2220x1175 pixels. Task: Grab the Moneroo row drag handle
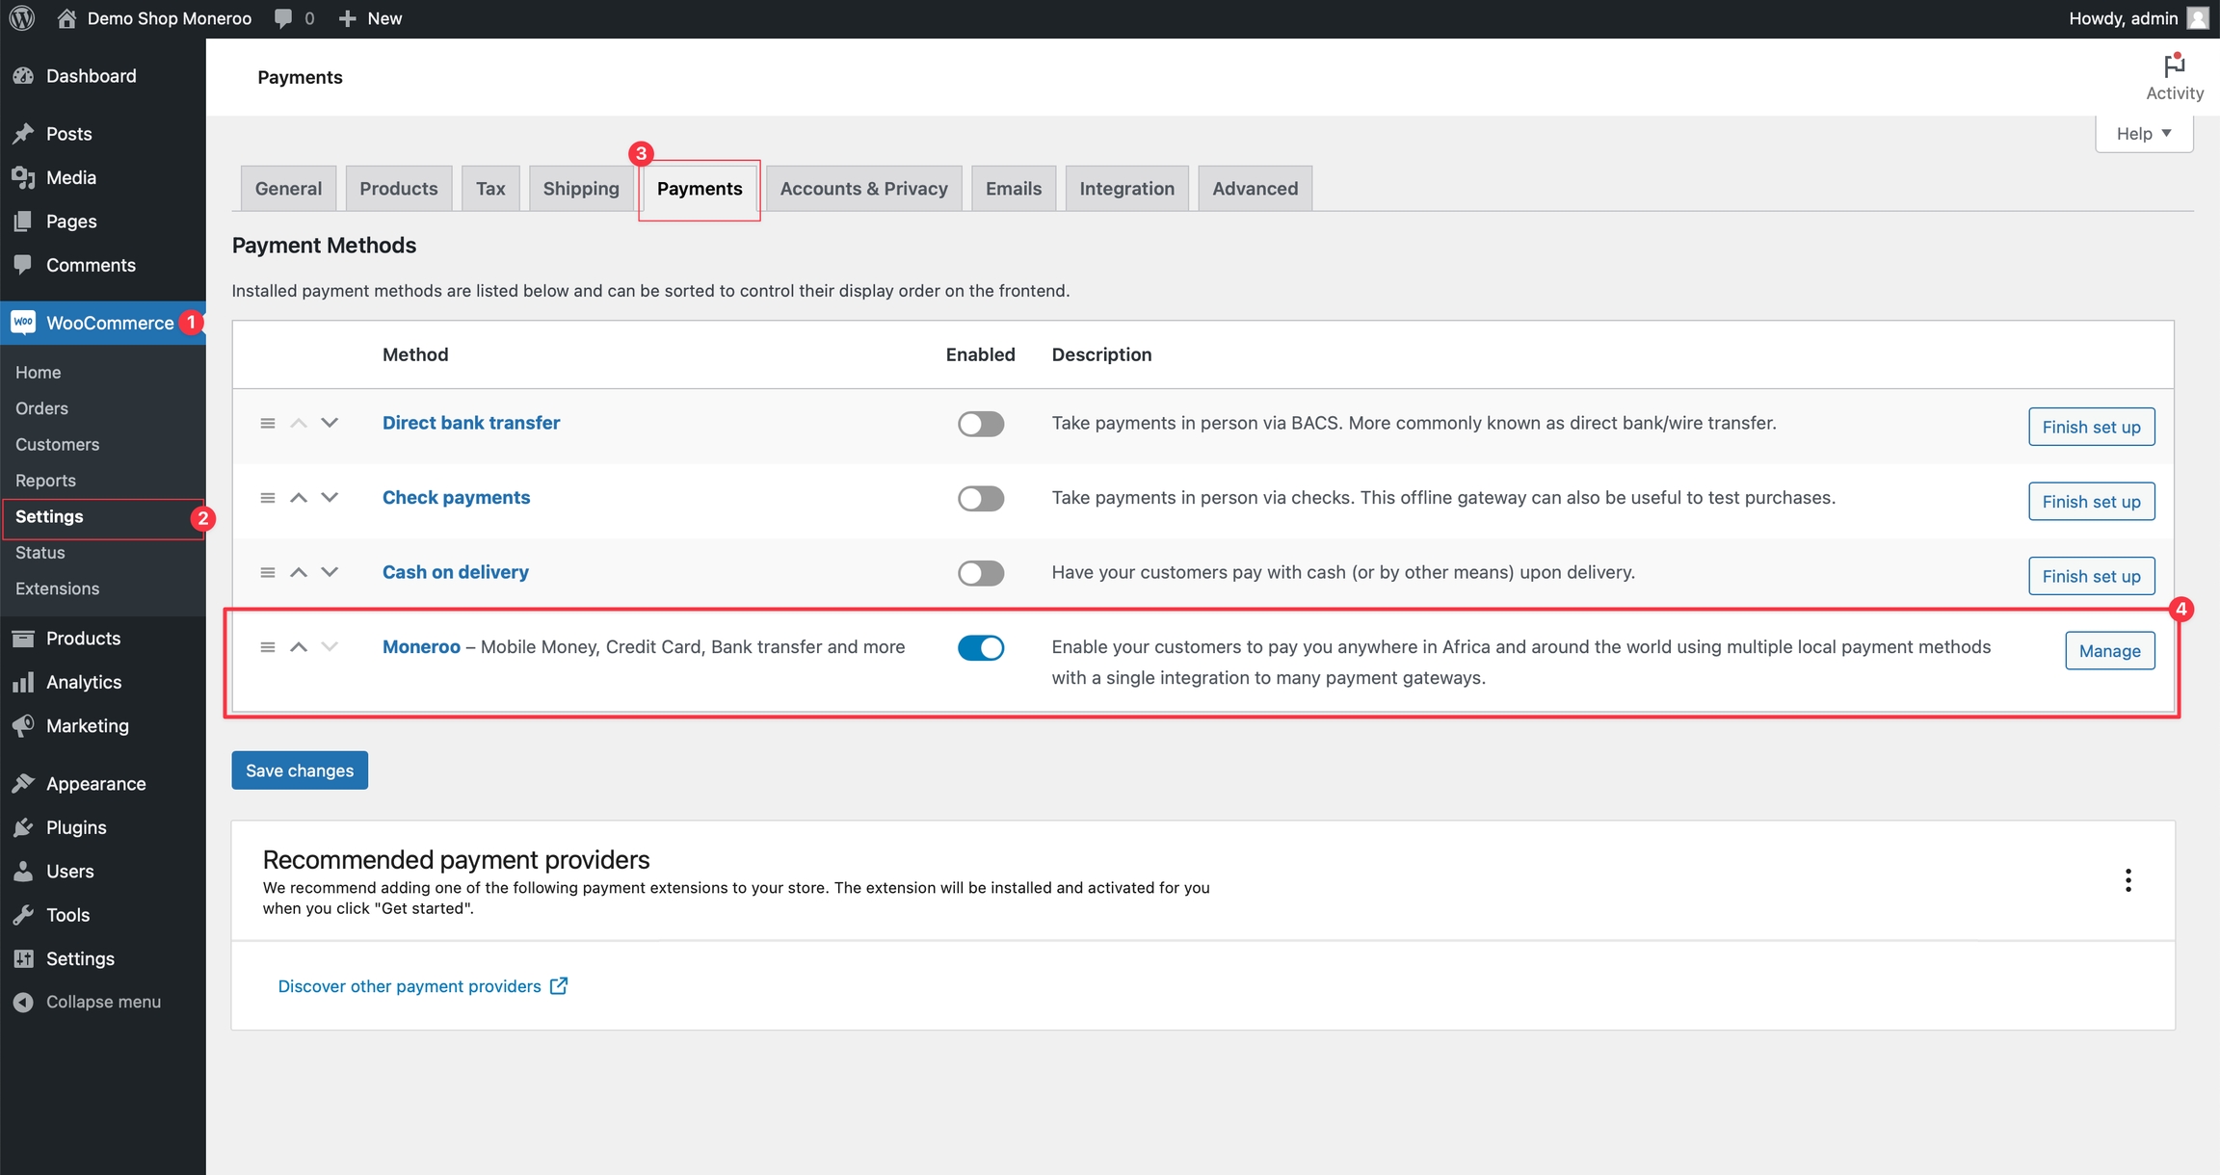(268, 647)
